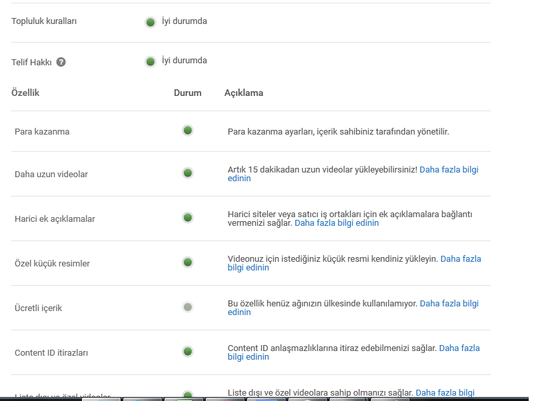The image size is (550, 401).
Task: Click the green status dot for Topluluk kuralları
Action: click(x=150, y=23)
